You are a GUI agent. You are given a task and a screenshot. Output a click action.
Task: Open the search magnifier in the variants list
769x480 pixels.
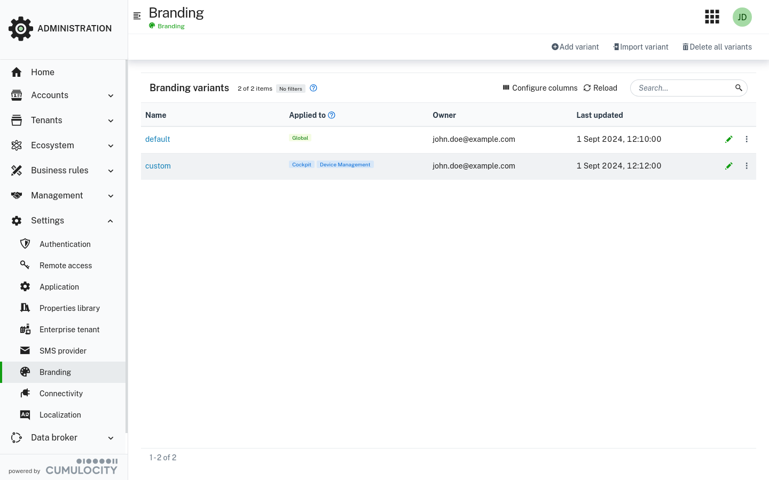point(739,87)
